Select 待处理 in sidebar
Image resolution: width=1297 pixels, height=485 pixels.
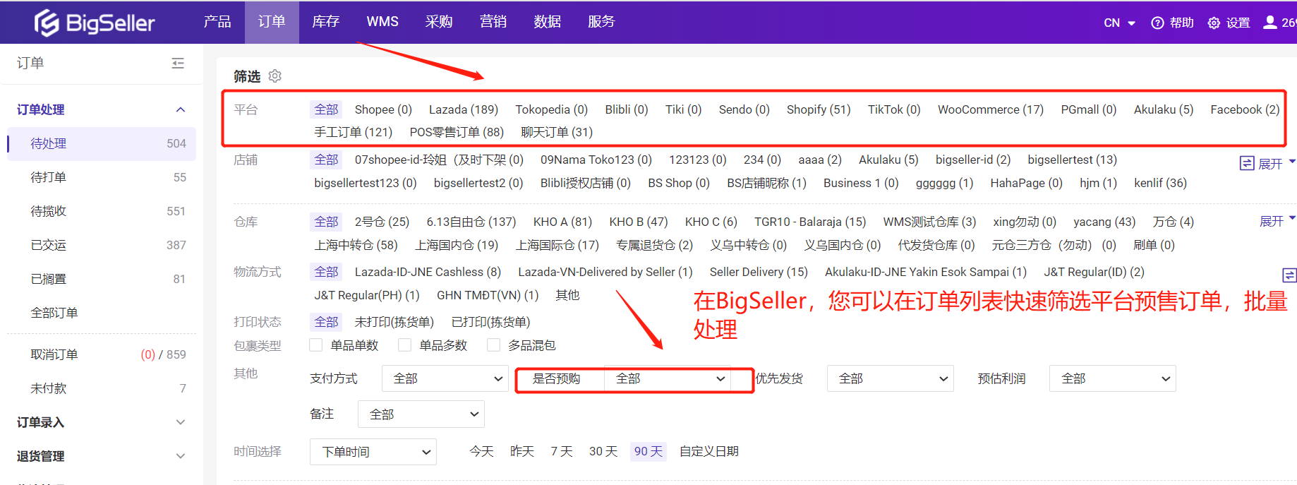[x=102, y=143]
